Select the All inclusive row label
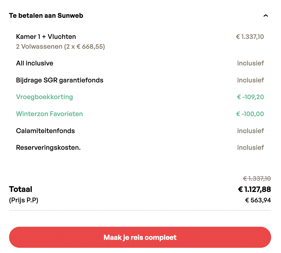Viewport: 281px width, 253px height. [35, 63]
